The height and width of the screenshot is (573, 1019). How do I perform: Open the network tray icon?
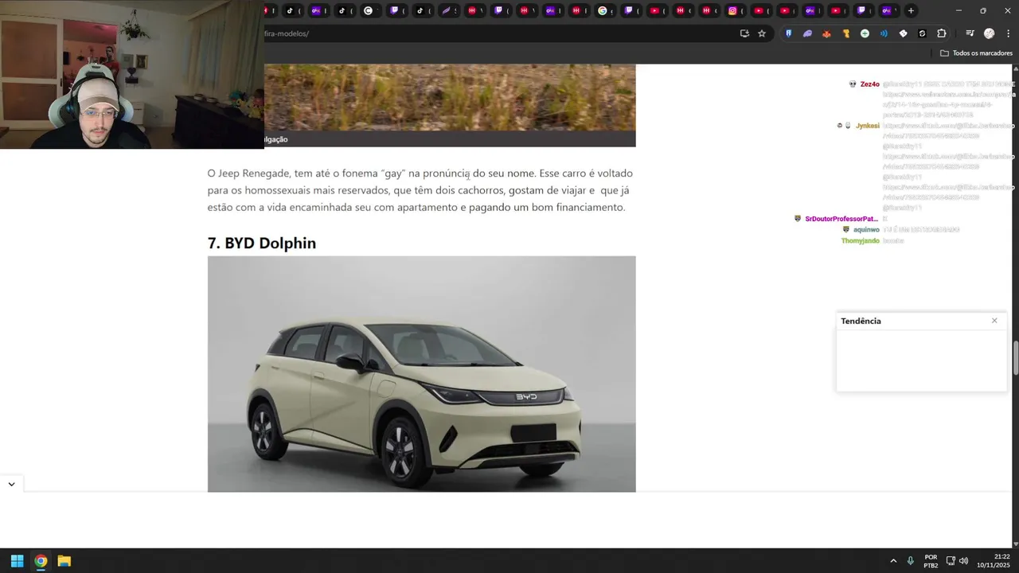pos(951,561)
